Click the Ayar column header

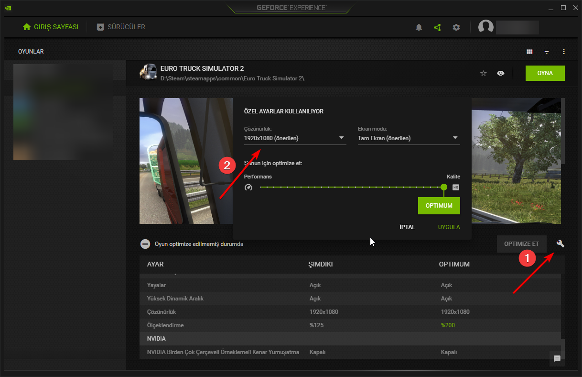(x=155, y=265)
